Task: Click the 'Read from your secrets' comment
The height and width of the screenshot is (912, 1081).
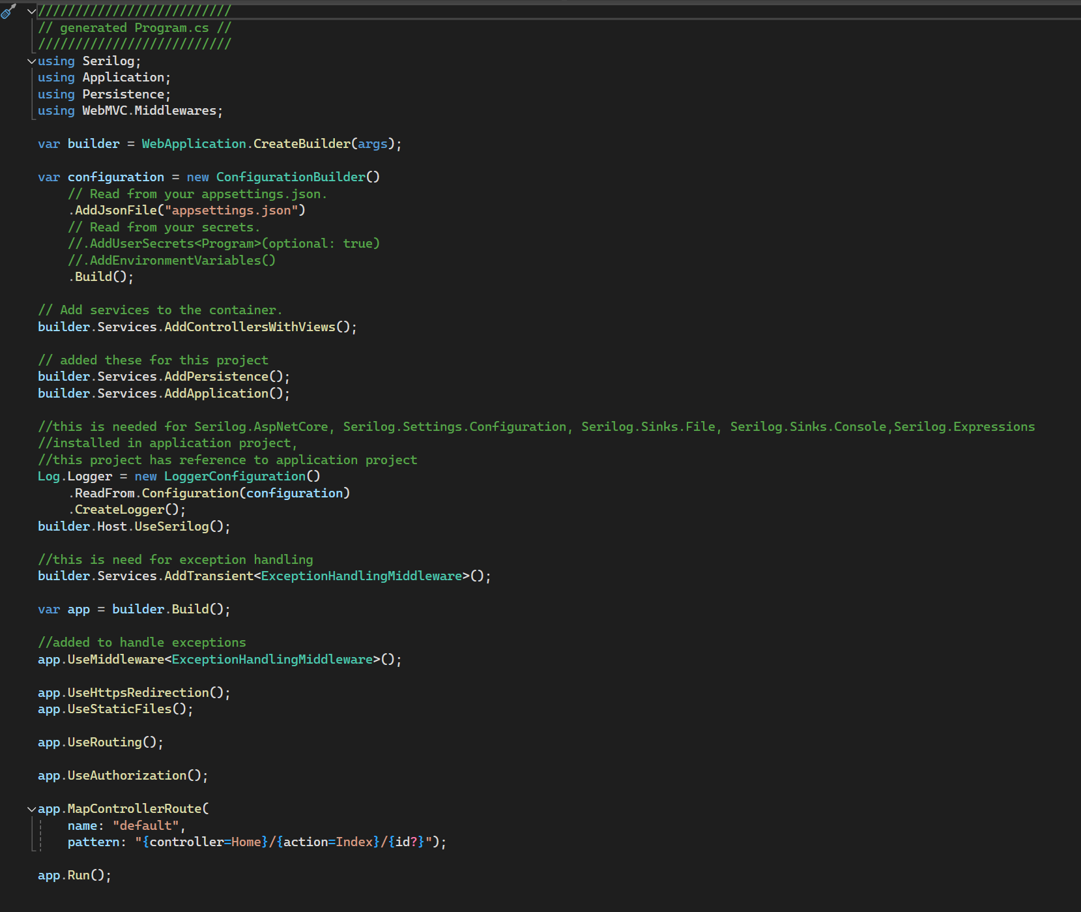Action: click(x=164, y=228)
